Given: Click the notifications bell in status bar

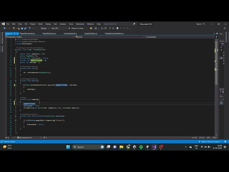Looking at the screenshot, I should (x=225, y=142).
